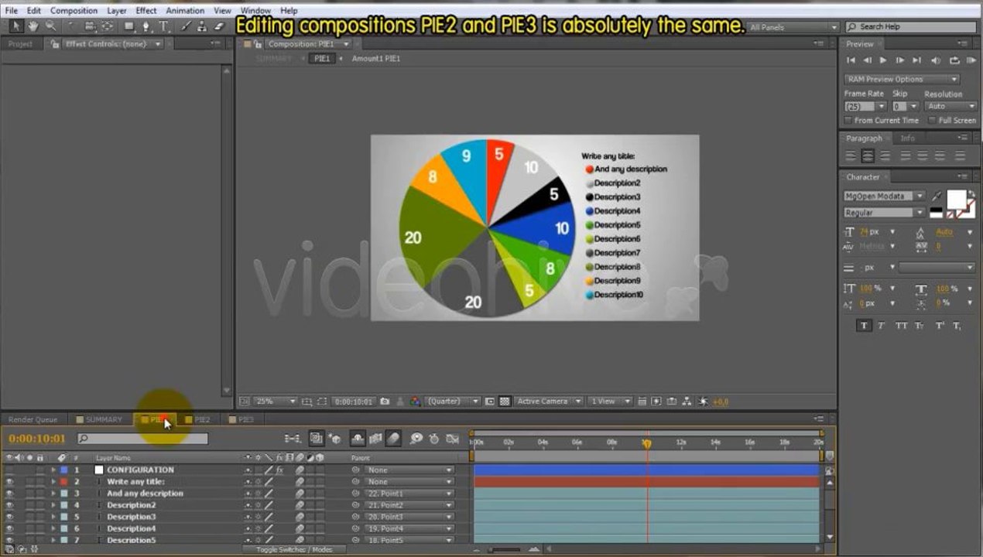
Task: Hide the And any description layer
Action: click(9, 494)
